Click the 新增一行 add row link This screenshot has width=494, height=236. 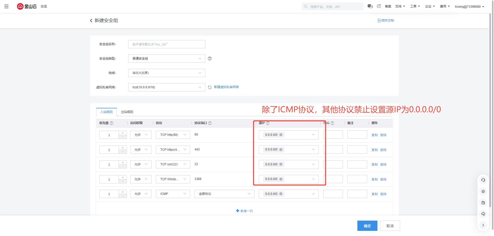coord(244,211)
